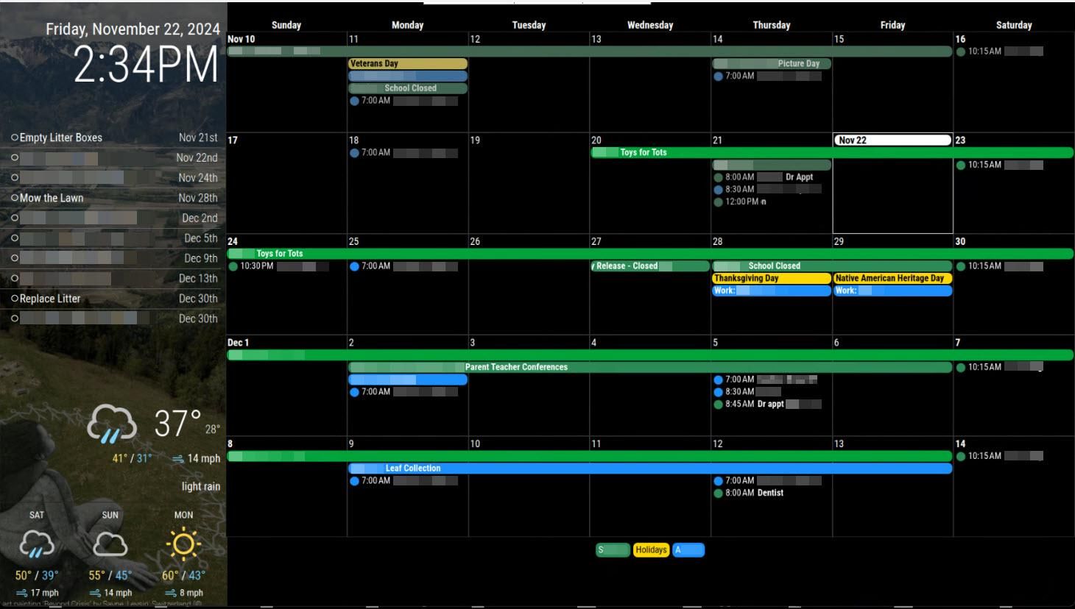Image resolution: width=1075 pixels, height=609 pixels.
Task: Click the Friday column header
Action: click(x=892, y=25)
